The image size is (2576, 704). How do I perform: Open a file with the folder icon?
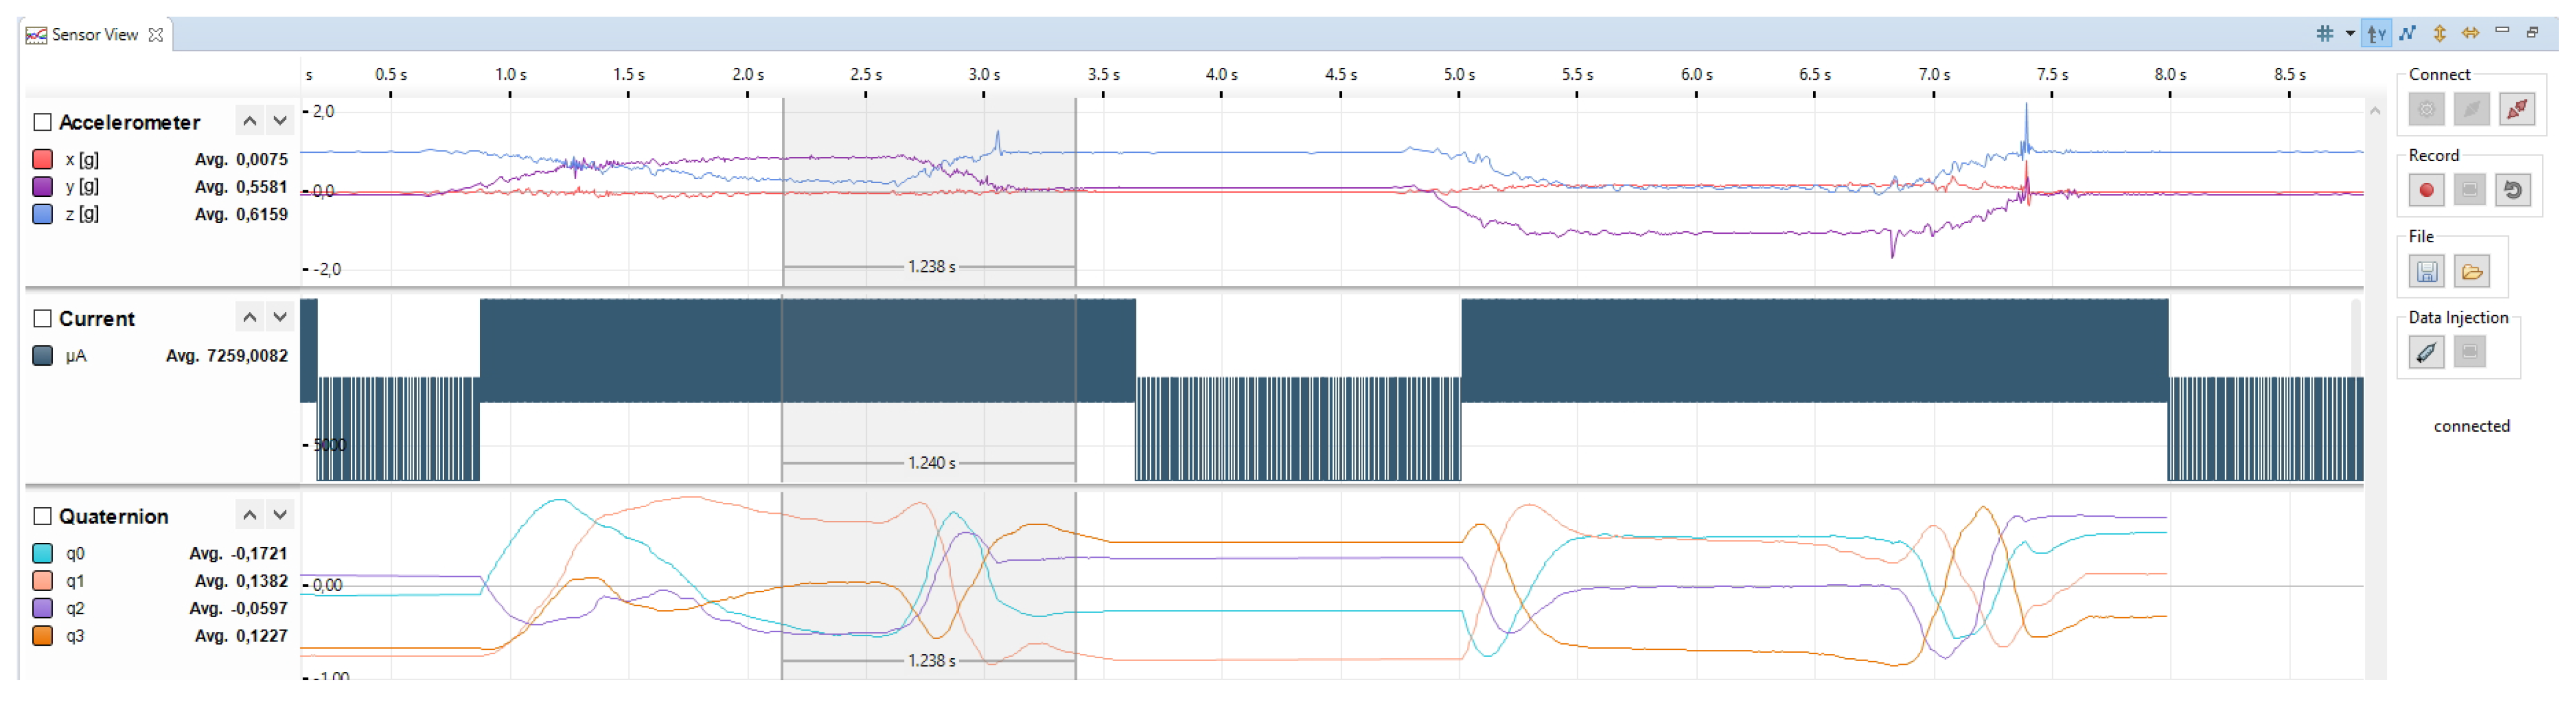point(2471,271)
